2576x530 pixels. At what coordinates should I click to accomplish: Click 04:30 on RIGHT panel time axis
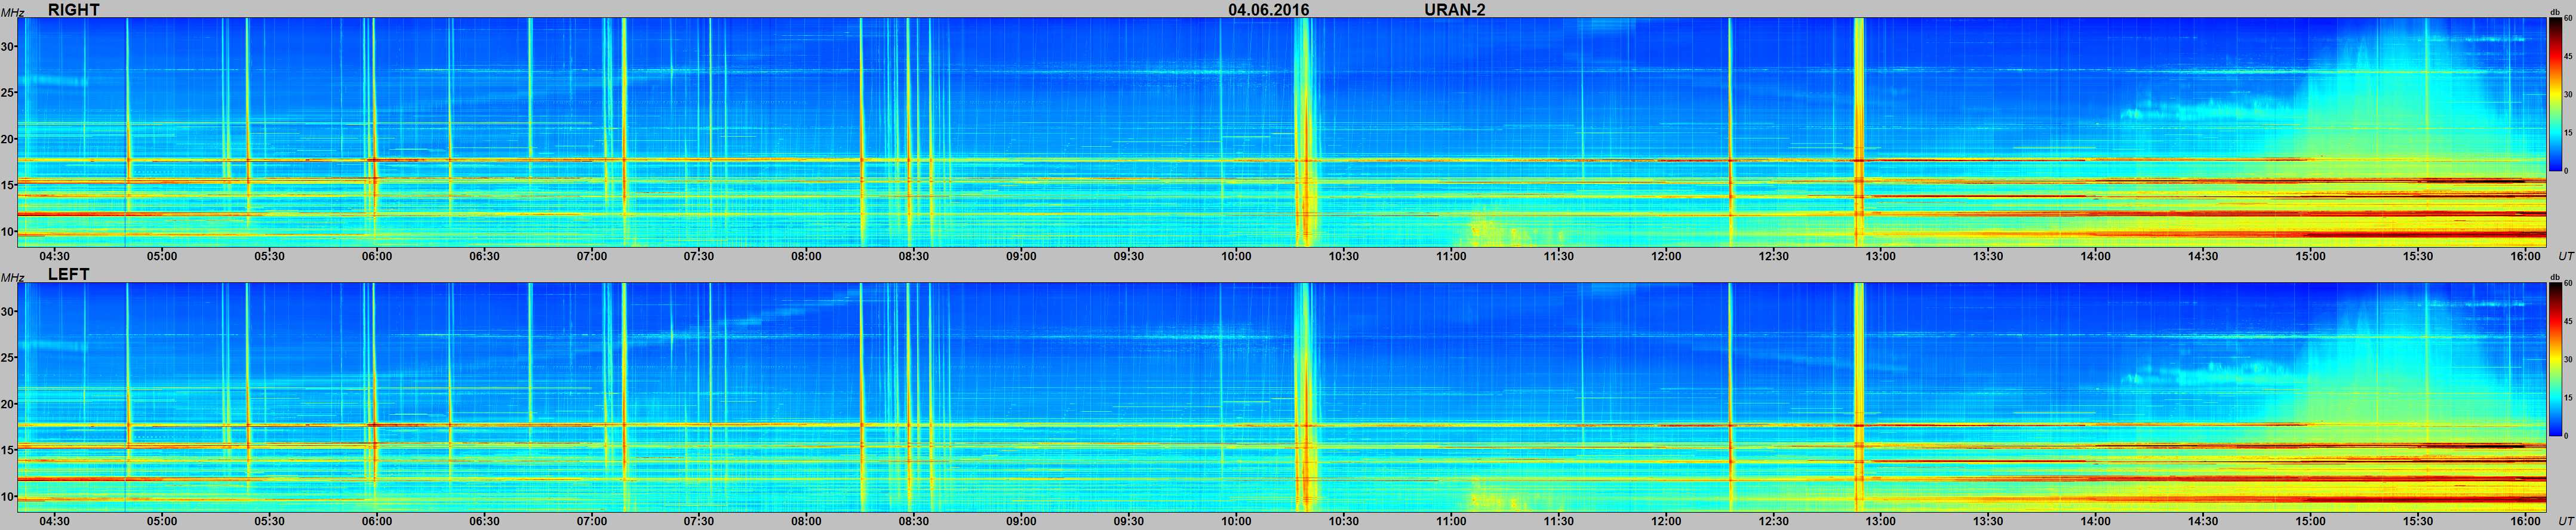click(x=55, y=256)
